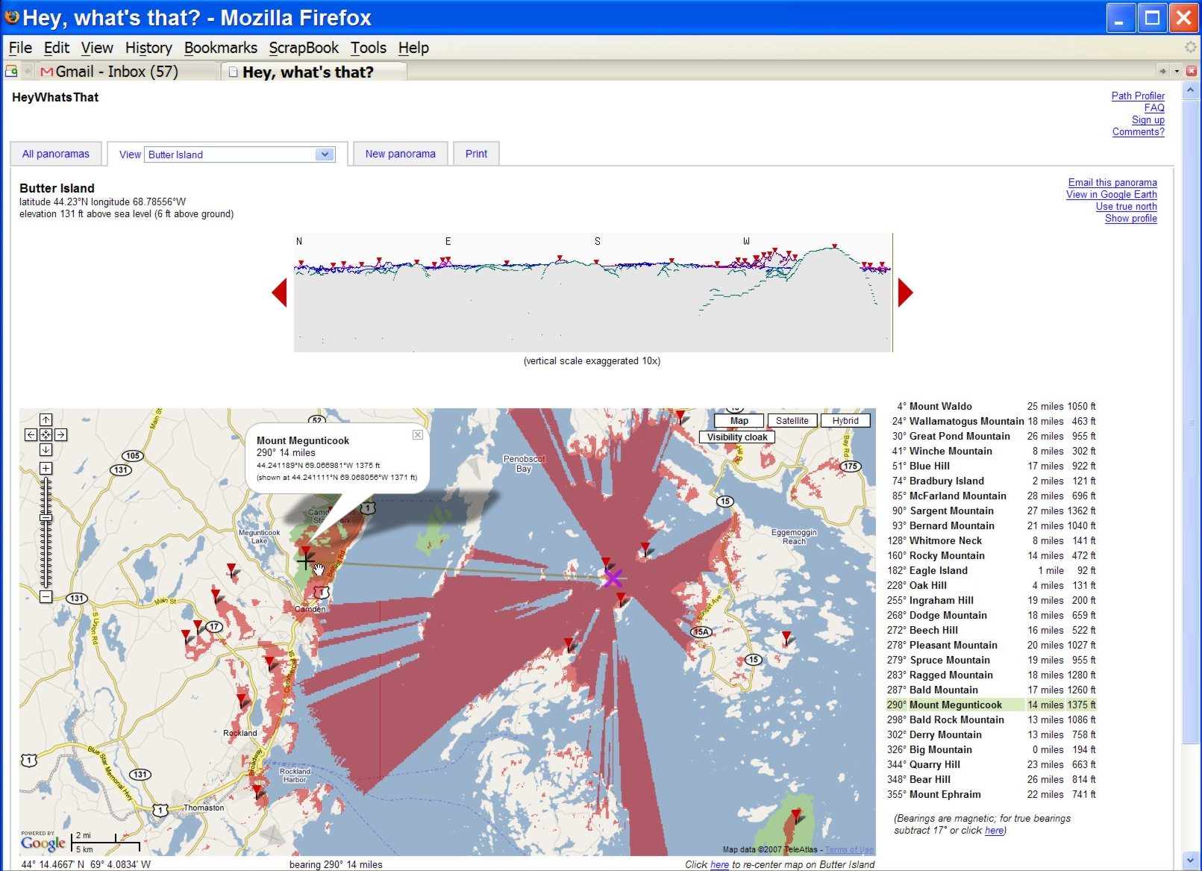Open the New panorama tab
This screenshot has height=871, width=1202.
(401, 154)
